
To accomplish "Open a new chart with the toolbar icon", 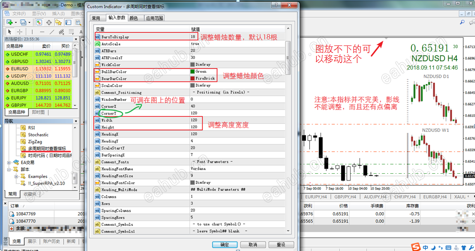I will coord(9,22).
